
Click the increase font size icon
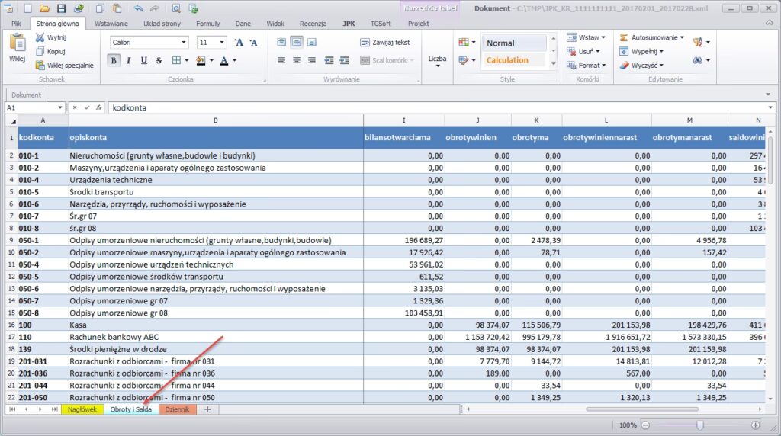pyautogui.click(x=239, y=43)
